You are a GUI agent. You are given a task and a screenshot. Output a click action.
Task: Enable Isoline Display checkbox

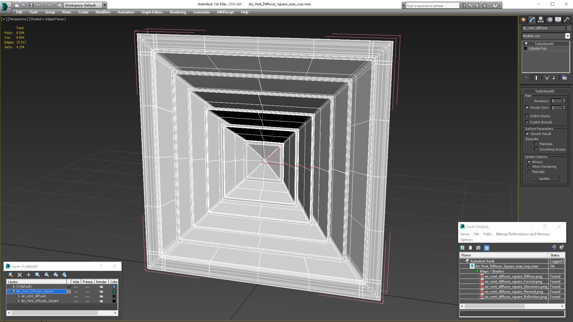[527, 116]
